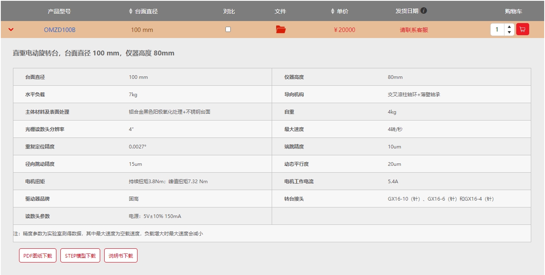Open the red folder files icon

pos(281,29)
